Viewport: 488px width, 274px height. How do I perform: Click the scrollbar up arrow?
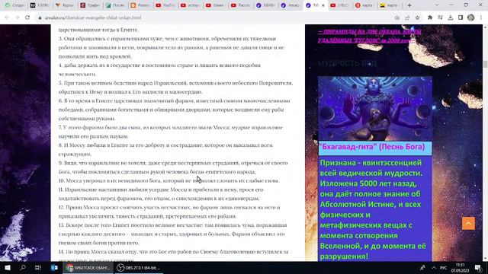point(485,27)
